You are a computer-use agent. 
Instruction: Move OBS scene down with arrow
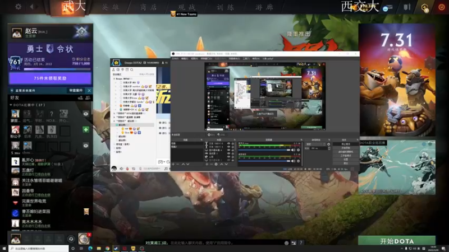[188, 164]
